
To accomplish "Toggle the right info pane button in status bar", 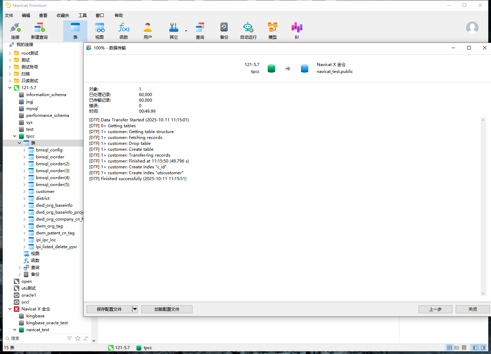I will 483,348.
